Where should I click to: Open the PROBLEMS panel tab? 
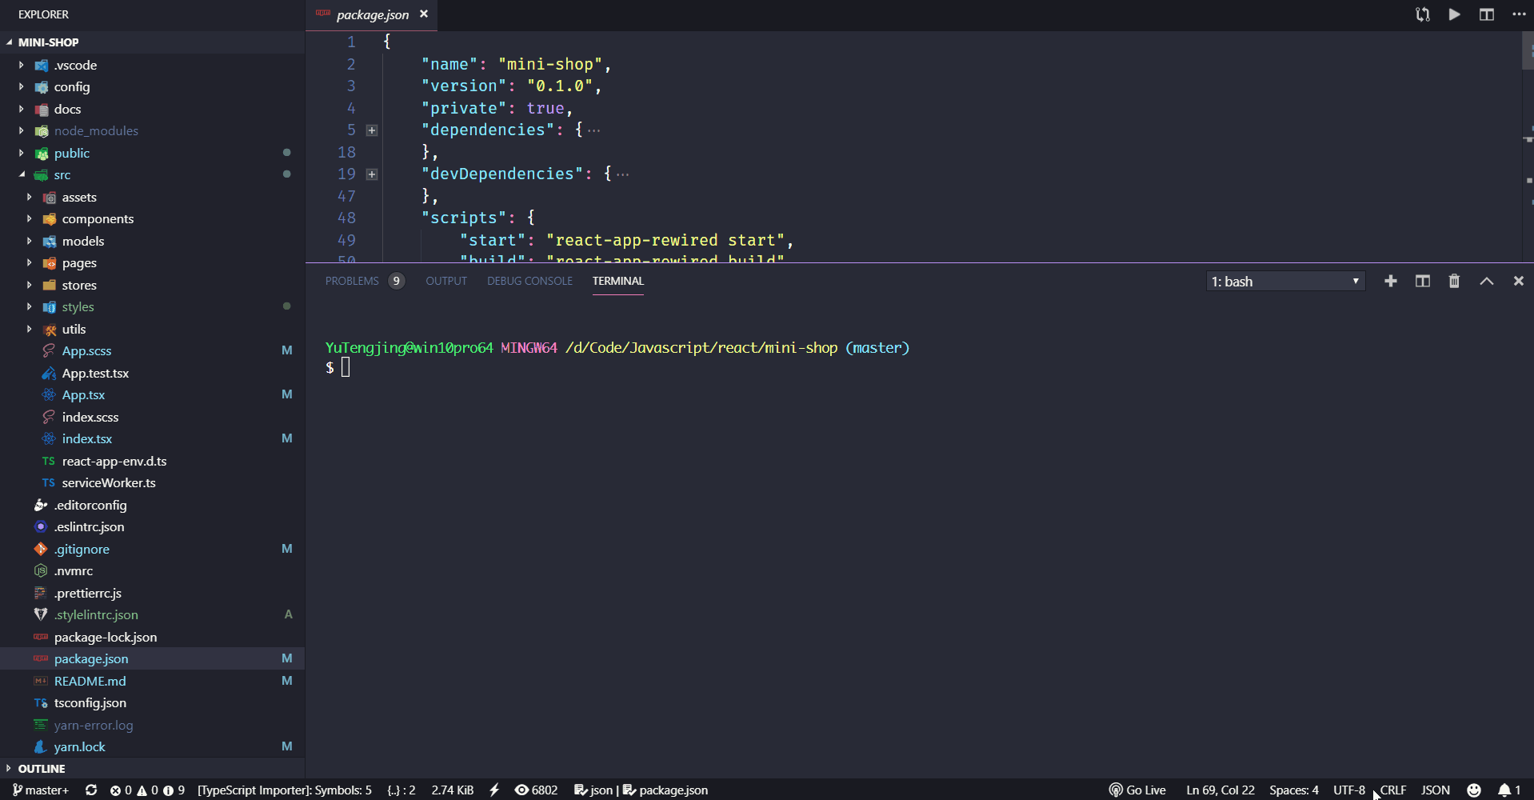[353, 281]
